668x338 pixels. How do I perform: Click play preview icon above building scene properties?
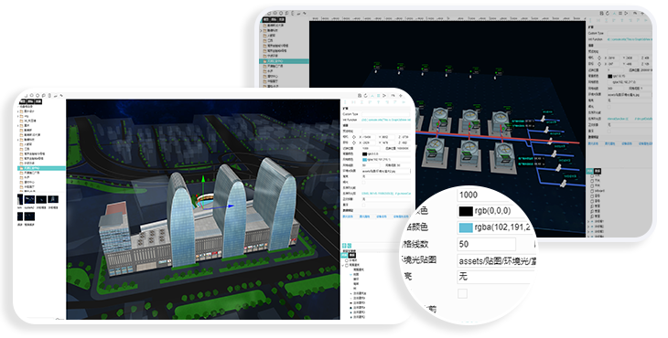coord(384,96)
